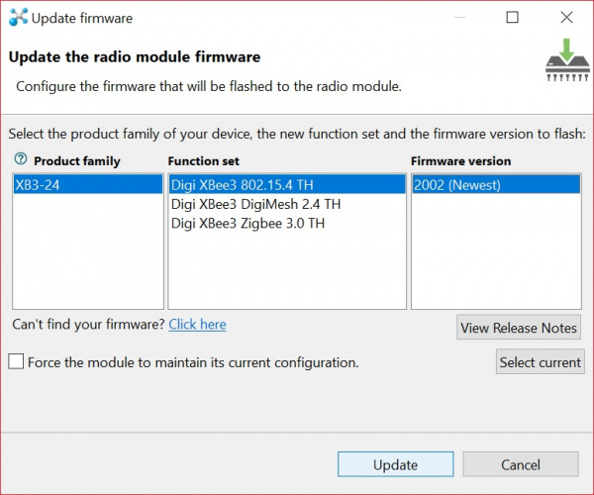Click the firmware download chip icon
Image resolution: width=594 pixels, height=495 pixels.
[x=567, y=59]
